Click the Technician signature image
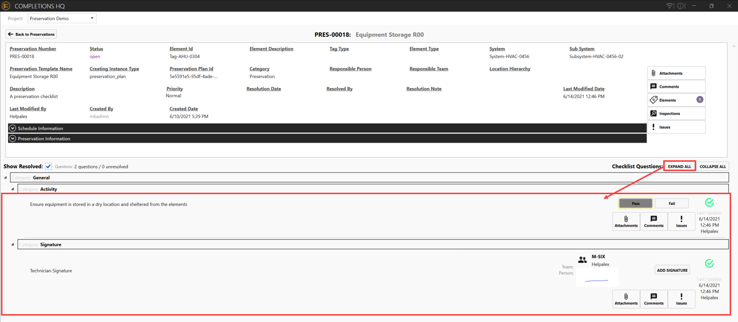The width and height of the screenshot is (738, 322). coord(597,278)
